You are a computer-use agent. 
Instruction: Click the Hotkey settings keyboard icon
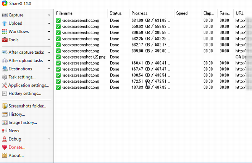click(5, 93)
